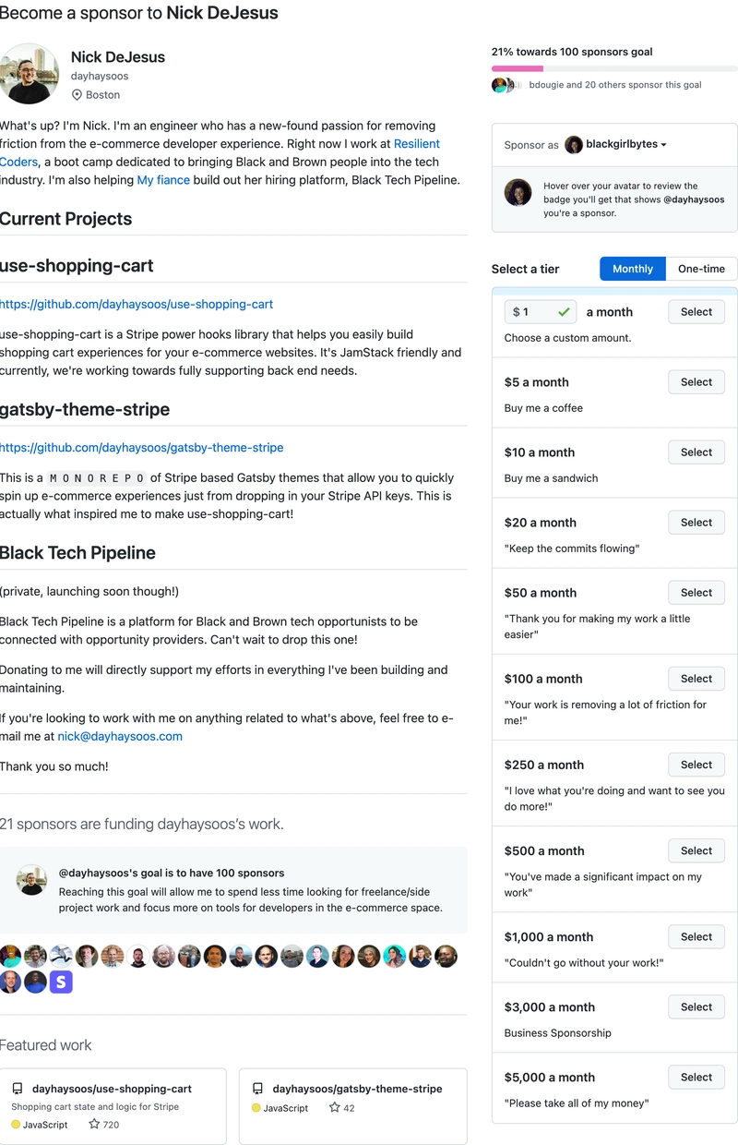Click the custom amount input field
738x1145 pixels.
[535, 312]
